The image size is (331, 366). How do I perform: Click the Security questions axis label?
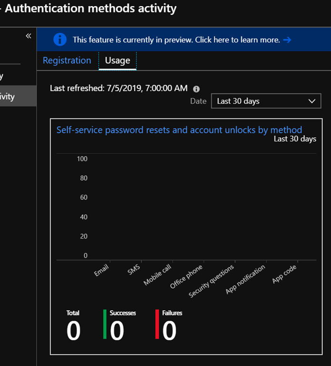click(212, 282)
